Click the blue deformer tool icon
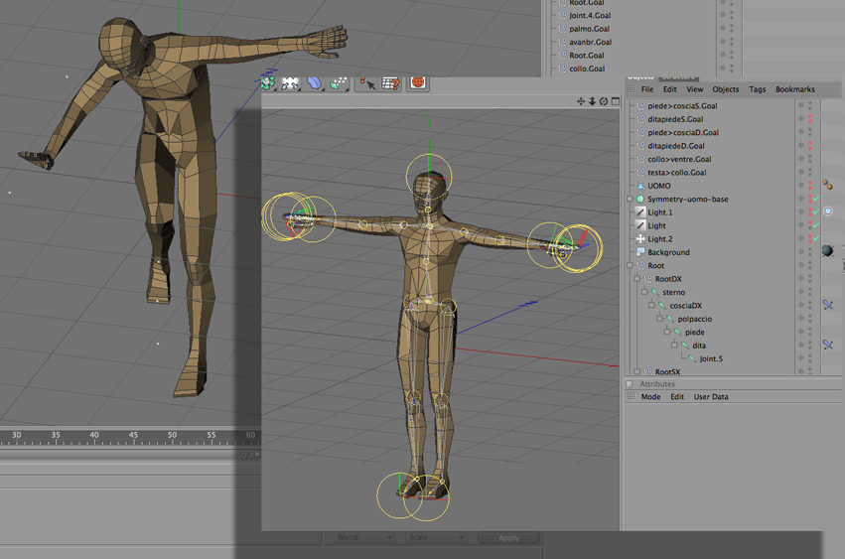The image size is (845, 559). coord(315,83)
